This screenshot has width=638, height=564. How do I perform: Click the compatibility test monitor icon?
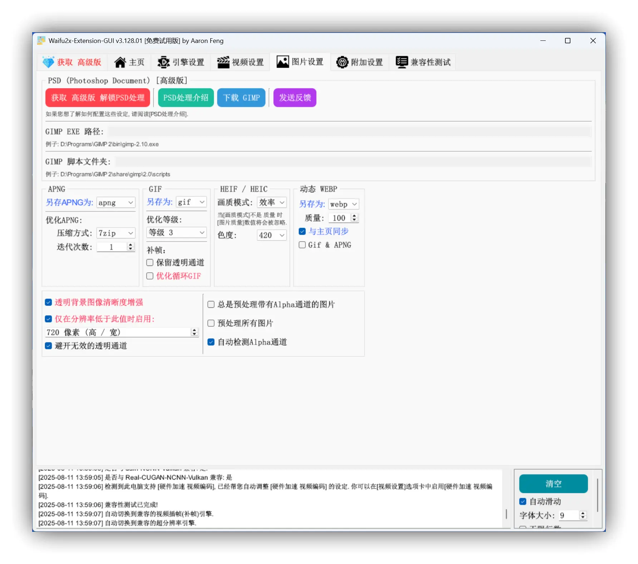(x=402, y=62)
